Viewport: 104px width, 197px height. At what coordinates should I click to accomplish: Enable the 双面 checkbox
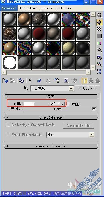(68, 104)
